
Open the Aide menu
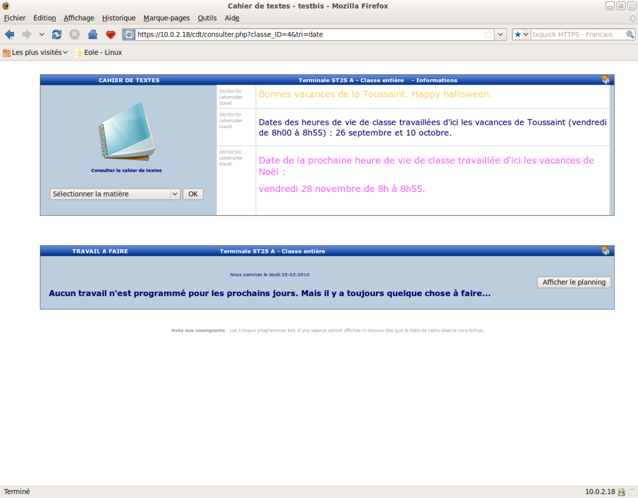click(232, 18)
